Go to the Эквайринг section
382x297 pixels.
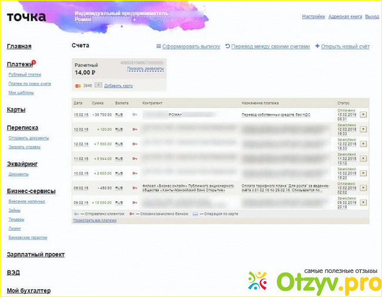pos(22,164)
